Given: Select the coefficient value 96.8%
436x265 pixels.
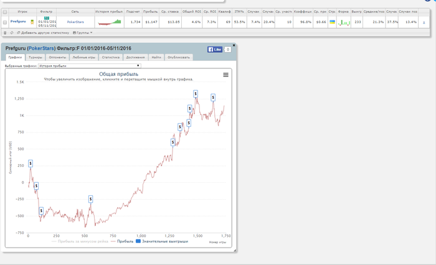Looking at the screenshot, I should coord(306,22).
